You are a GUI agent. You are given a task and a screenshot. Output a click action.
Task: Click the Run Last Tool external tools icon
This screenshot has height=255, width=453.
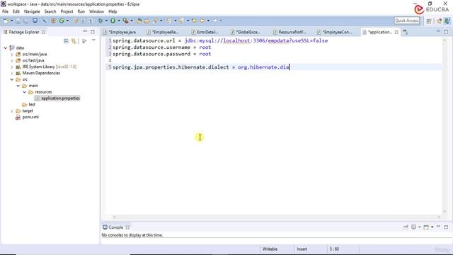point(125,21)
